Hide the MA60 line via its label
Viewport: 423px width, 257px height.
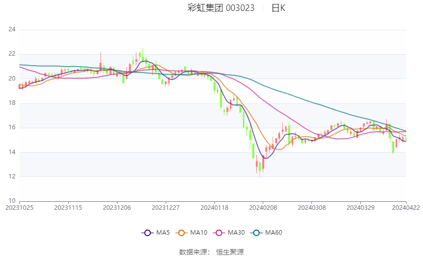pyautogui.click(x=274, y=233)
